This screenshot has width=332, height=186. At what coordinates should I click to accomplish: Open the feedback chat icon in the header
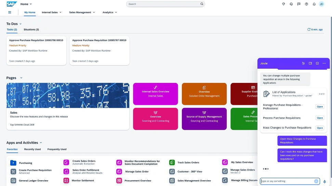[x=299, y=4]
